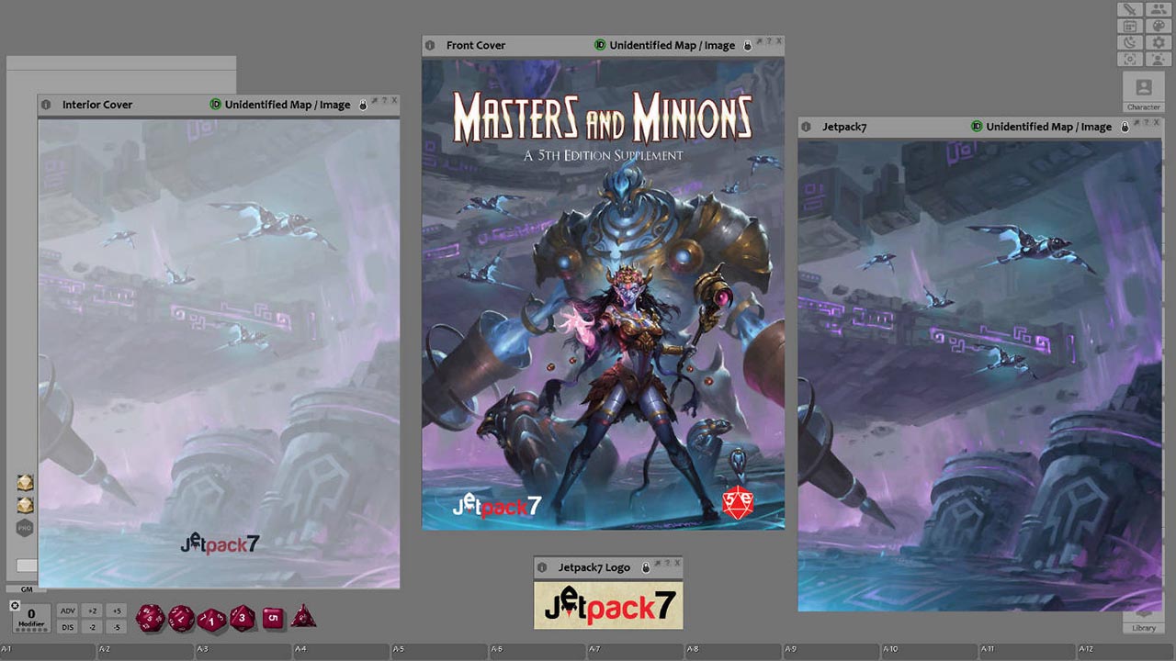Screen dimensions: 1176x661
Task: Click the Jetpack7 Logo image thumbnail
Action: click(x=608, y=606)
